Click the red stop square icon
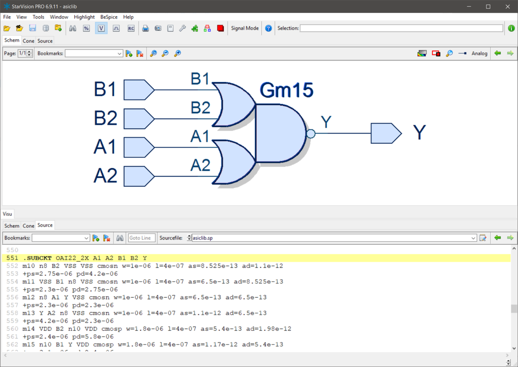 click(x=220, y=28)
